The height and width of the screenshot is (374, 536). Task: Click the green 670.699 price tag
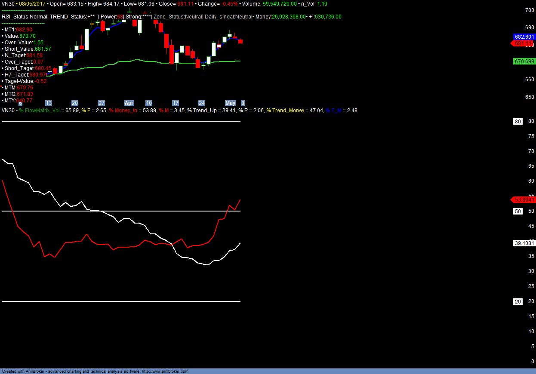tap(524, 61)
